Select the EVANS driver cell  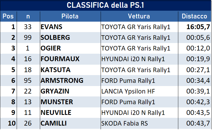click(52, 27)
